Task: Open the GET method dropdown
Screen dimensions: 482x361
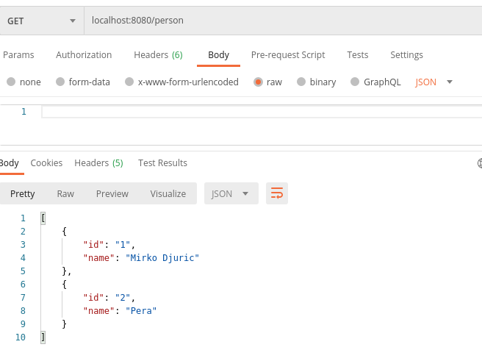Action: 42,21
